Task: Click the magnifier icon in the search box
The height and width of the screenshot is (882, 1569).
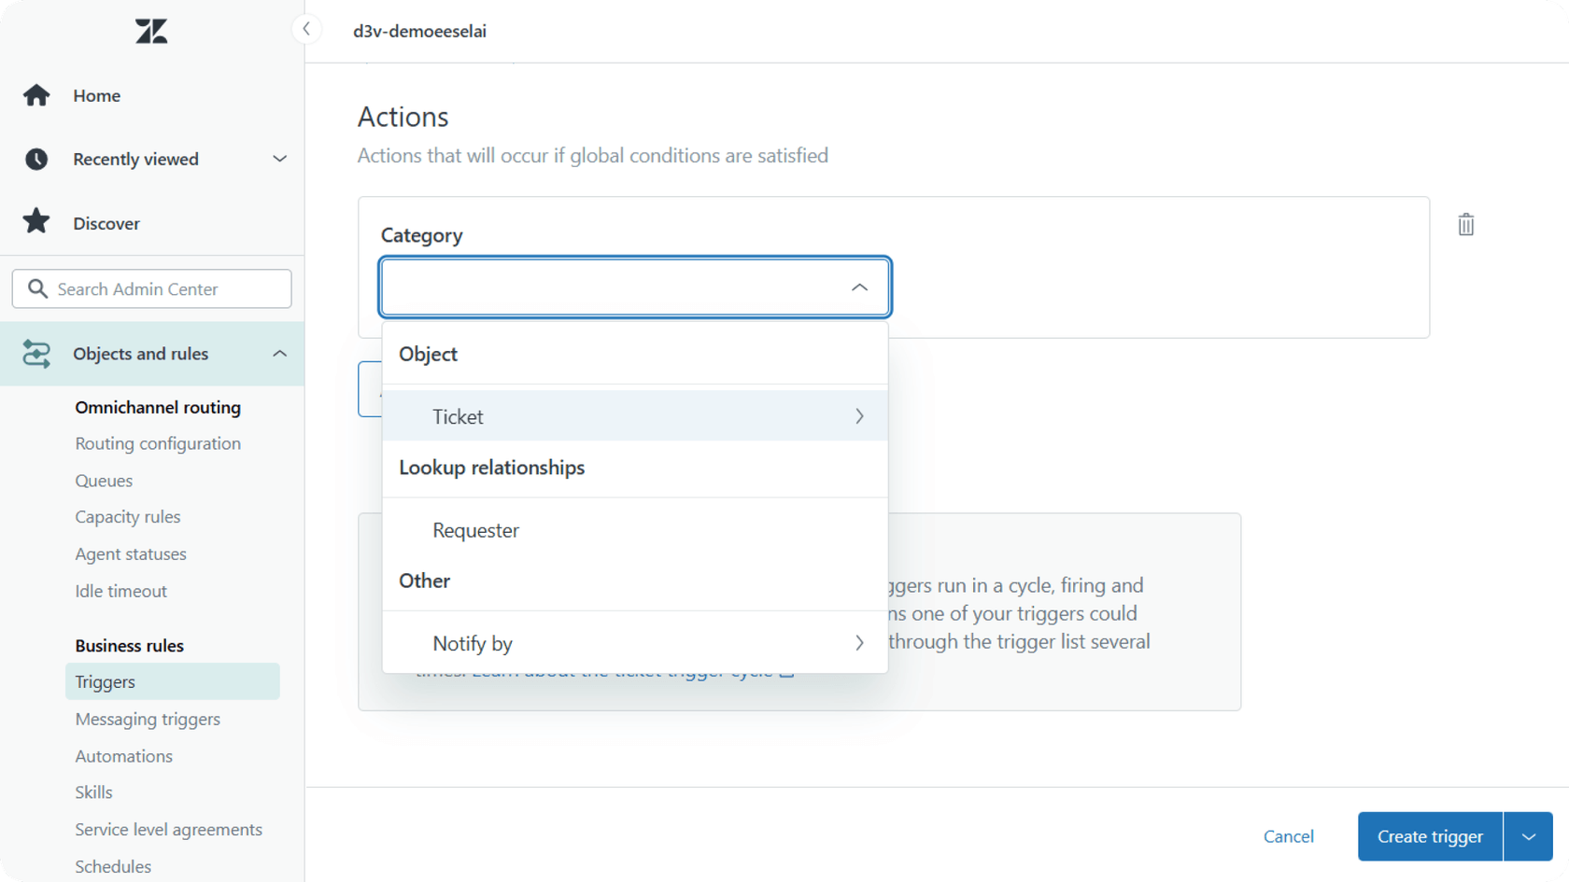Action: (37, 288)
